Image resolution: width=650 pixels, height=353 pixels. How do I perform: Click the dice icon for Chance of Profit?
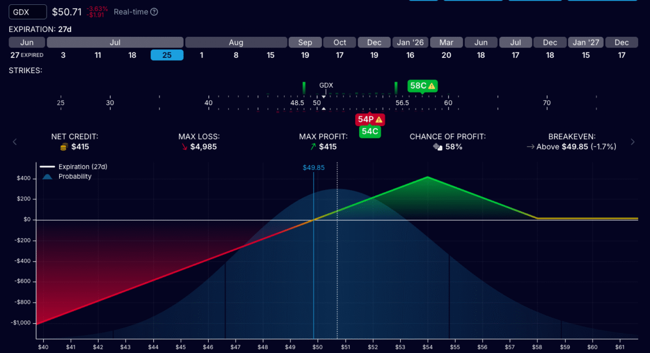coord(438,147)
